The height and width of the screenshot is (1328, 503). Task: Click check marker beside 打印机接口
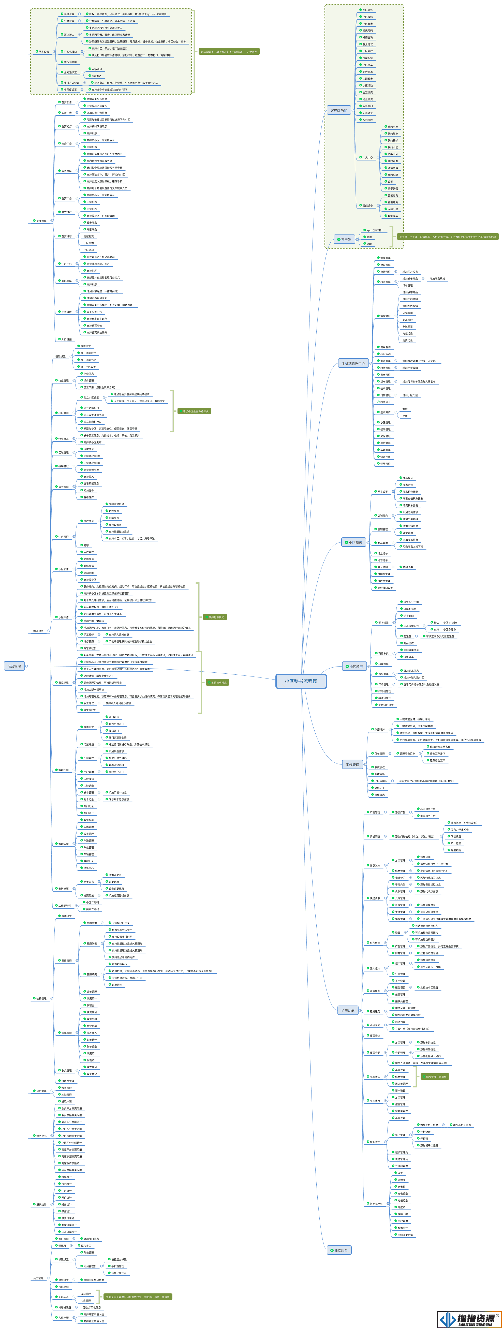[x=62, y=52]
